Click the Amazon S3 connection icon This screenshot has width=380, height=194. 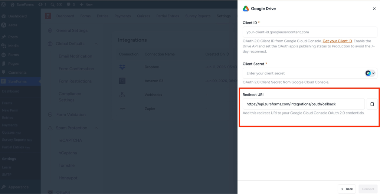coord(122,81)
